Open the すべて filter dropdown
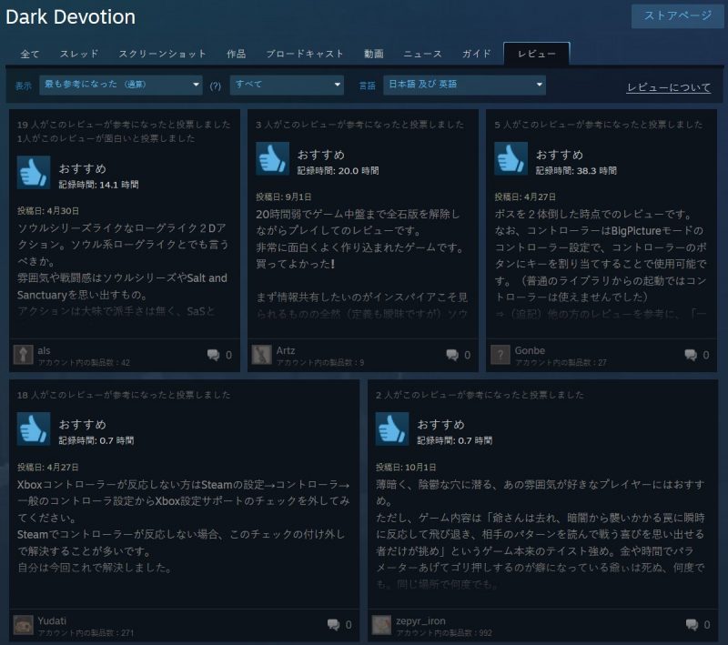This screenshot has width=728, height=645. (x=287, y=85)
